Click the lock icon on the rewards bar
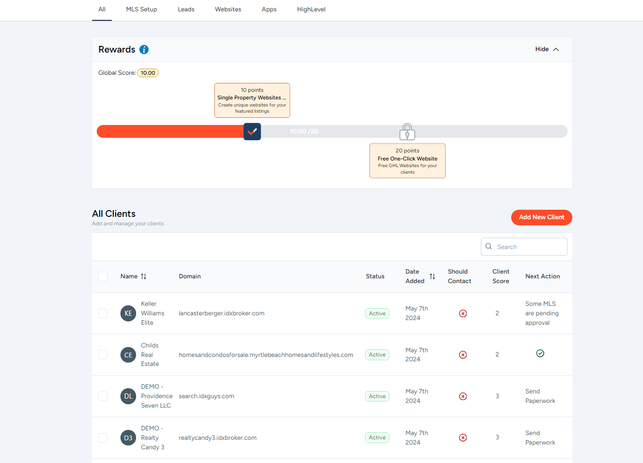 [x=407, y=131]
